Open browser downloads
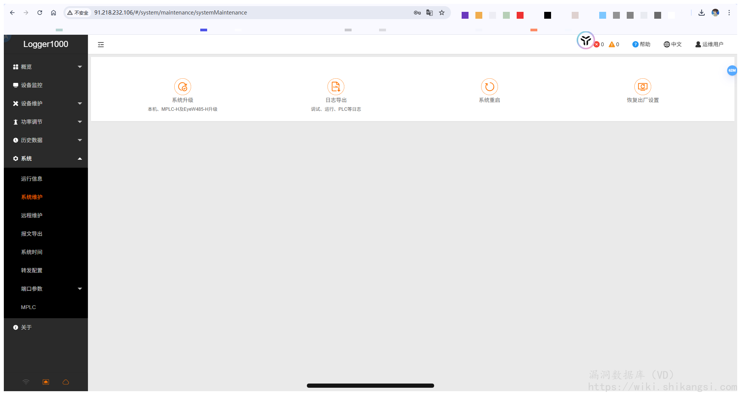This screenshot has height=395, width=741. (x=702, y=13)
